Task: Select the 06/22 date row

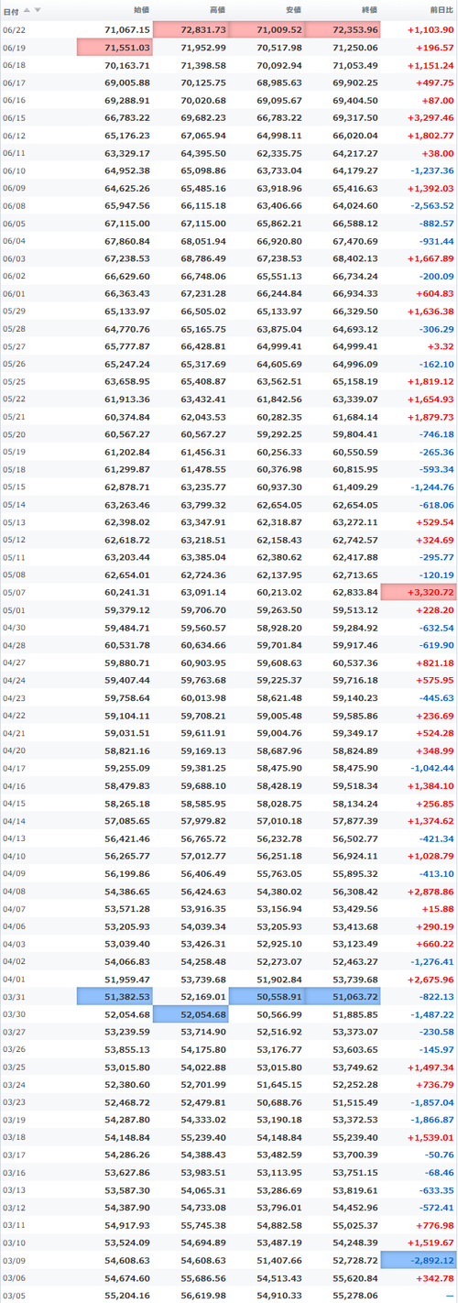Action: pos(229,30)
